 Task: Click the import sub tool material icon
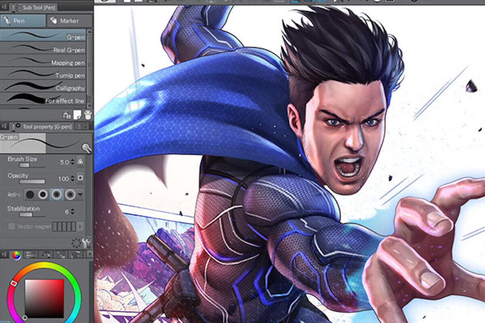coord(67,115)
